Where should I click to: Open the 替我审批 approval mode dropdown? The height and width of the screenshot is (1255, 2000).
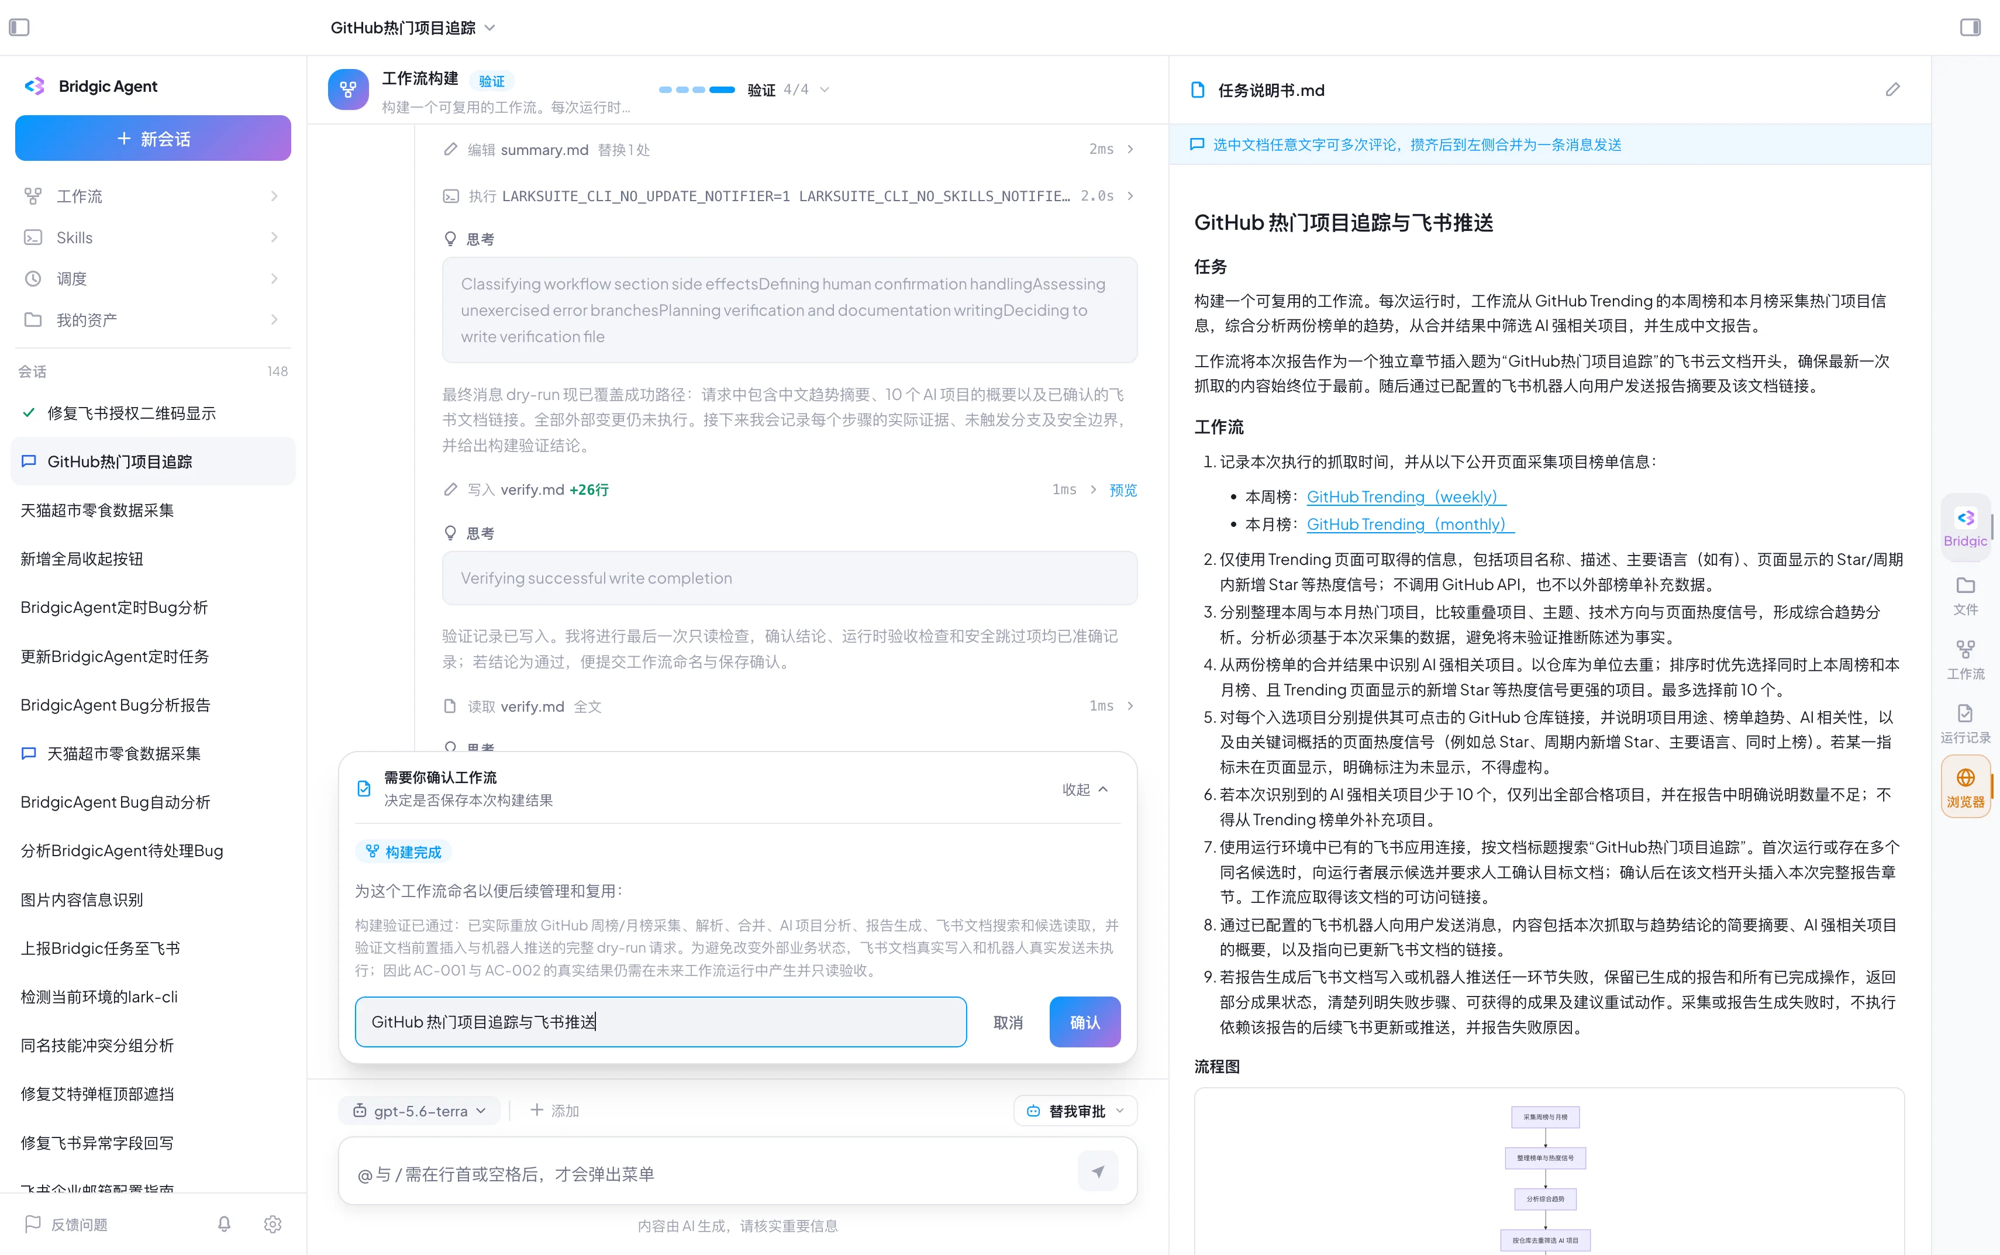pyautogui.click(x=1075, y=1111)
